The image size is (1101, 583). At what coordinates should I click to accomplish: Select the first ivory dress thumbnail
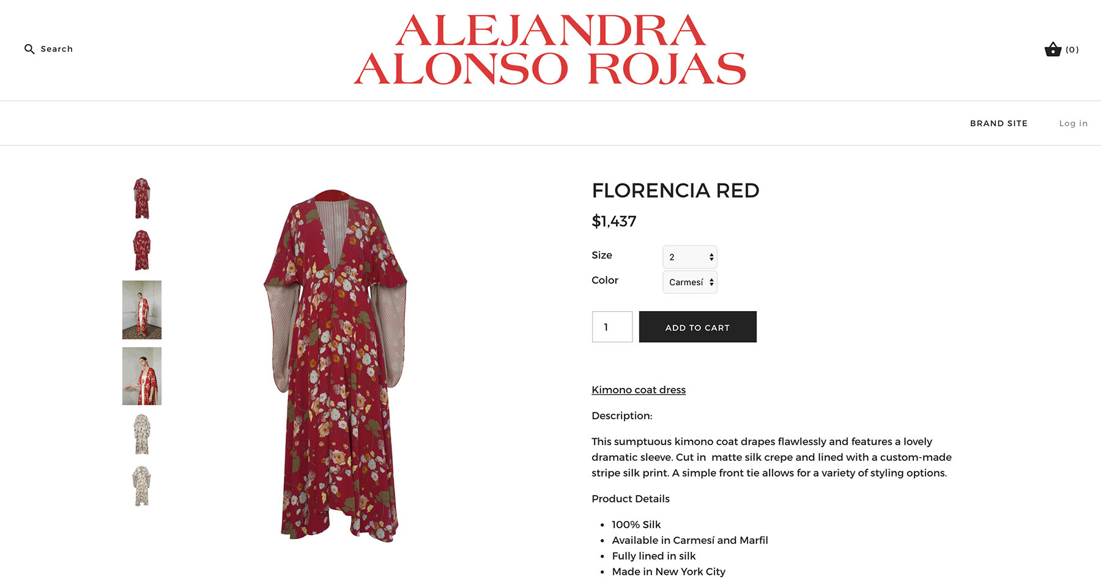(142, 435)
